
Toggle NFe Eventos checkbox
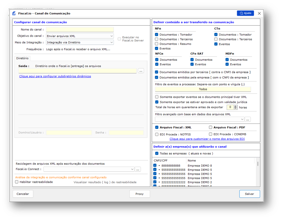pyautogui.click(x=157, y=48)
